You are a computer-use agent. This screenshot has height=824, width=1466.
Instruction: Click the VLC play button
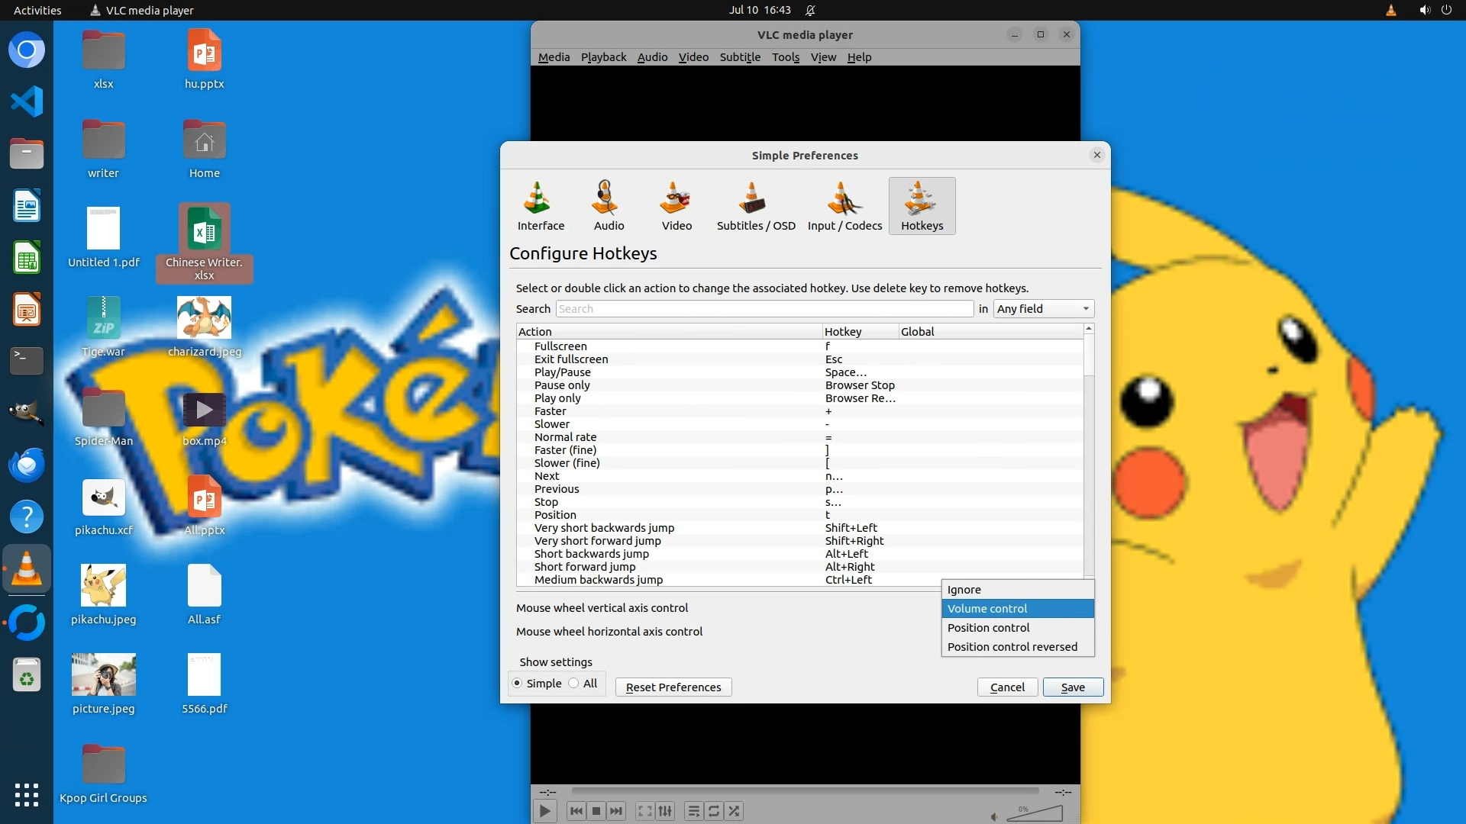tap(544, 811)
